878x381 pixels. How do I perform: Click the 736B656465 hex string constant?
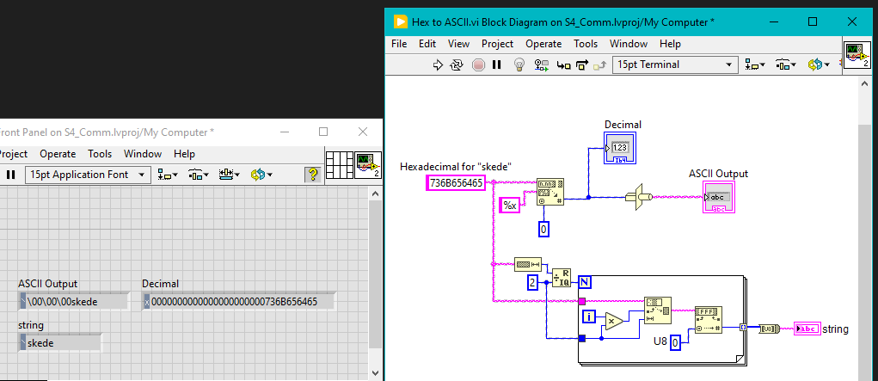click(x=456, y=182)
